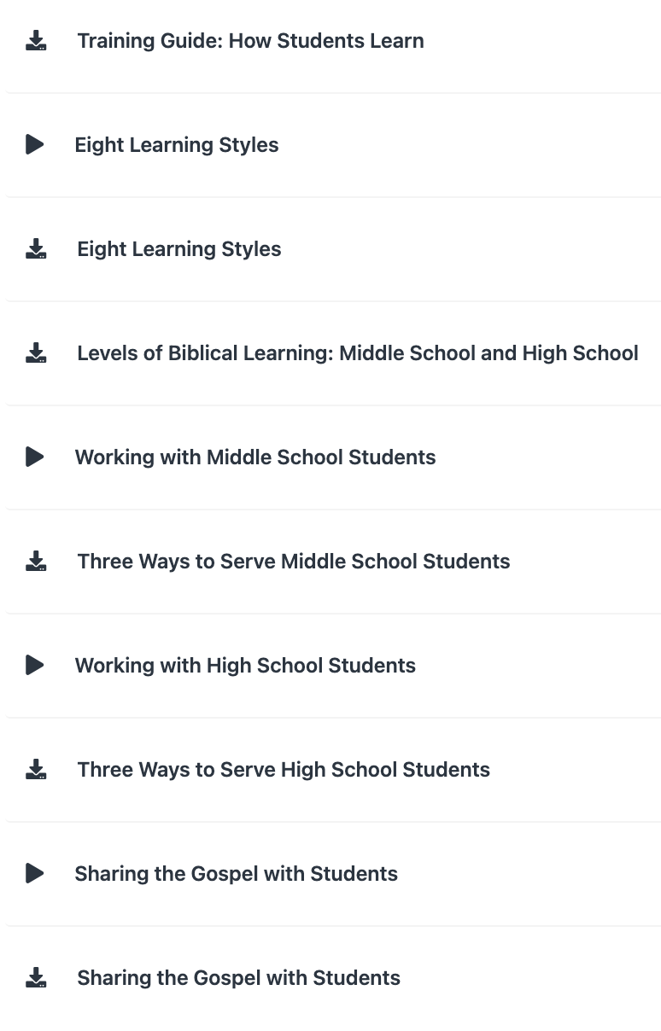Open Sharing the Gospel with Students video title
661x1031 pixels.
pyautogui.click(x=236, y=874)
